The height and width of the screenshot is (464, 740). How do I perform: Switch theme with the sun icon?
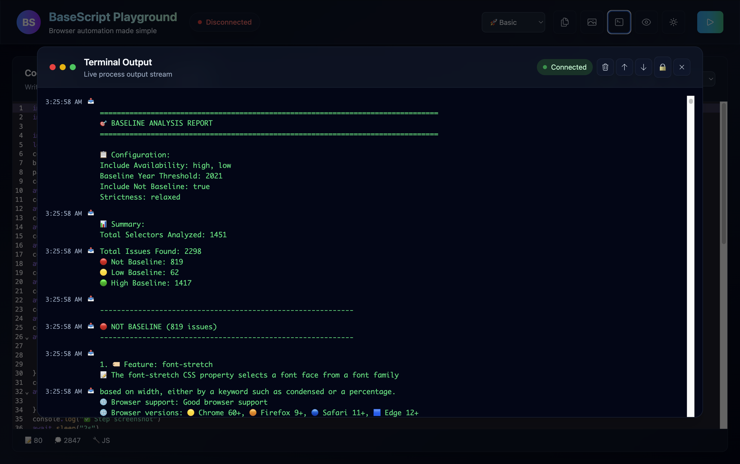(x=673, y=22)
